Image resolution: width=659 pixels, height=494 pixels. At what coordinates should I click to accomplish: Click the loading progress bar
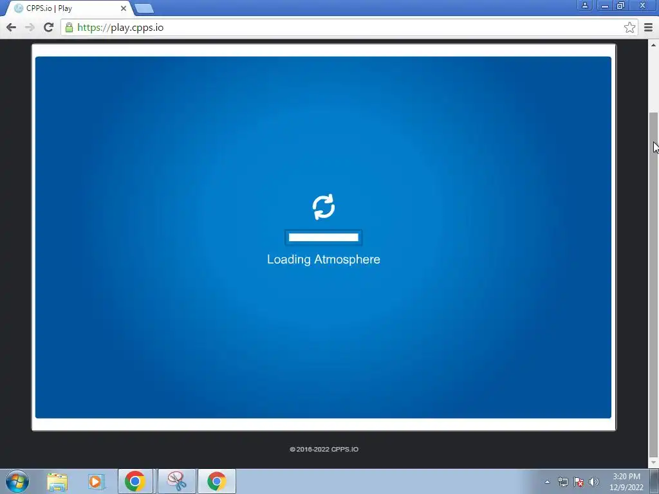(x=324, y=237)
